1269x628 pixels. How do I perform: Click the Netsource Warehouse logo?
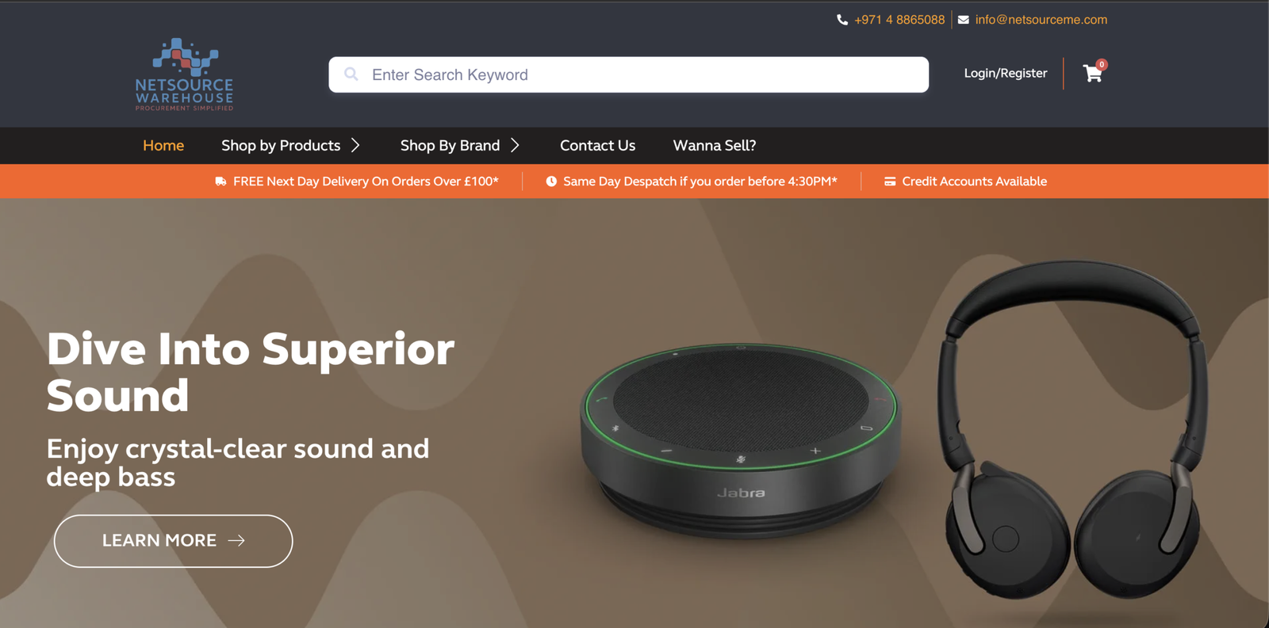tap(184, 74)
